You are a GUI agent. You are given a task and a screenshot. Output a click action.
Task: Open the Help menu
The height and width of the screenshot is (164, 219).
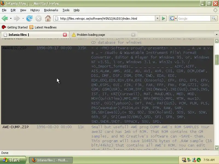pos(77,10)
